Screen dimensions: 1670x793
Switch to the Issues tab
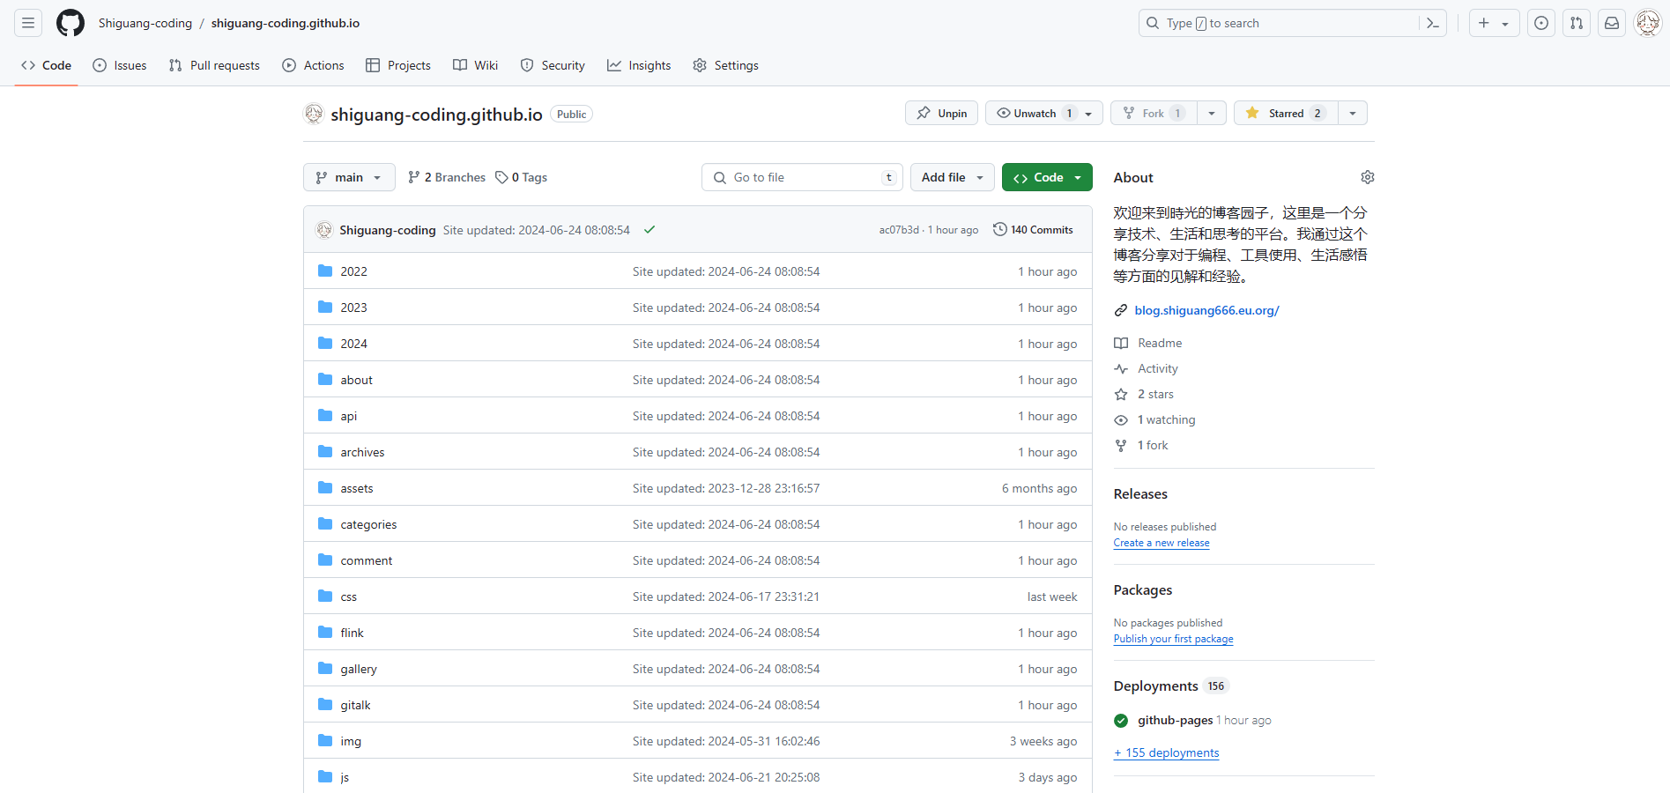click(x=120, y=65)
